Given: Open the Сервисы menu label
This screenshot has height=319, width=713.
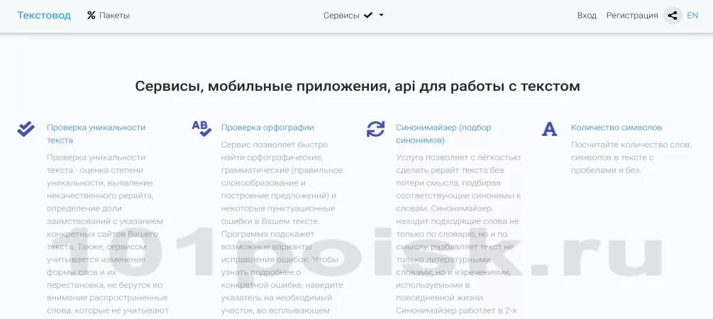Looking at the screenshot, I should point(341,16).
